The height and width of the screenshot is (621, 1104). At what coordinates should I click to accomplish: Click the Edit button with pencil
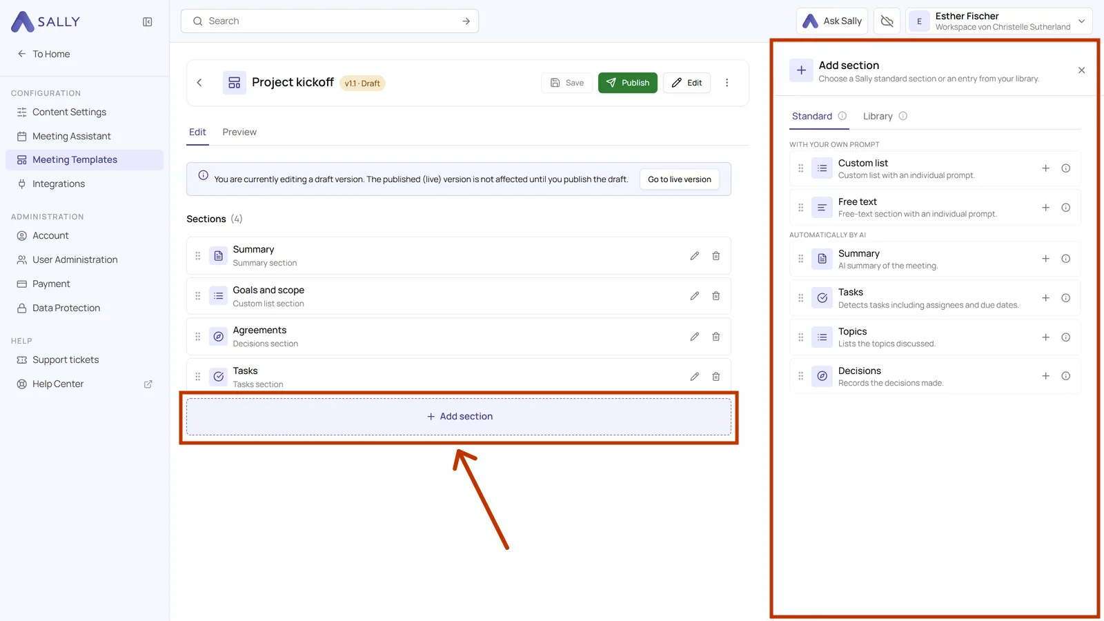tap(687, 83)
